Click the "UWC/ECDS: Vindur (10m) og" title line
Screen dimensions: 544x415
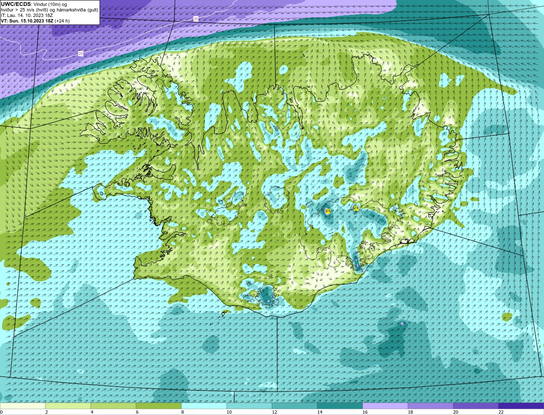coord(34,4)
